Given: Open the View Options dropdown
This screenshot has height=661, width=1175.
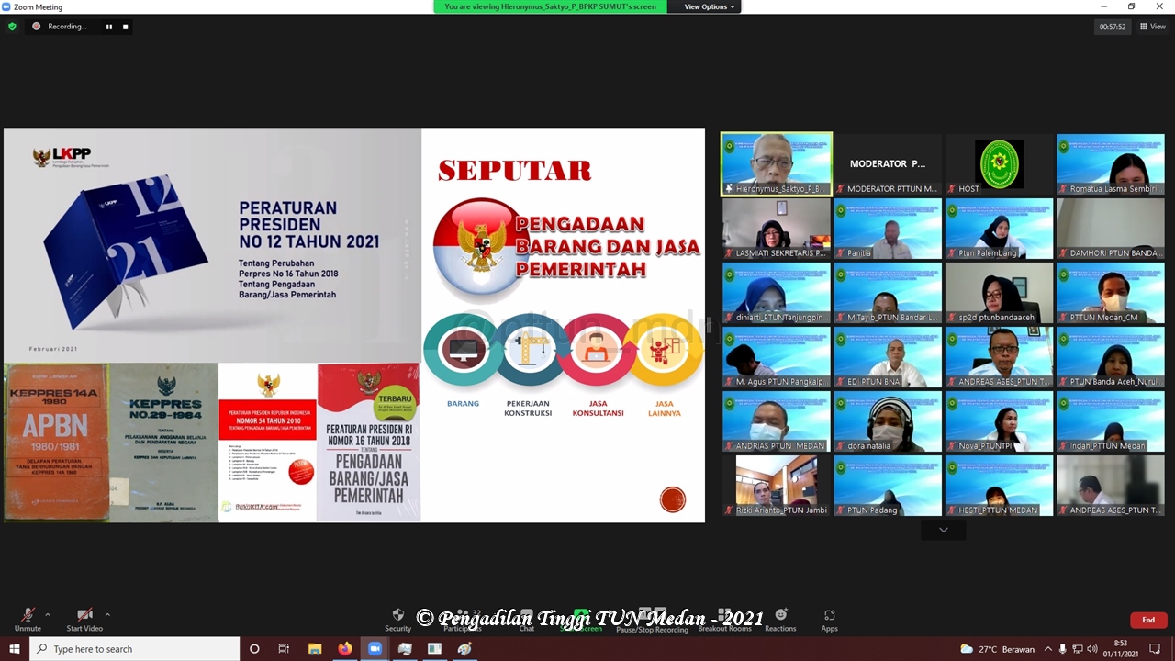Looking at the screenshot, I should click(710, 6).
